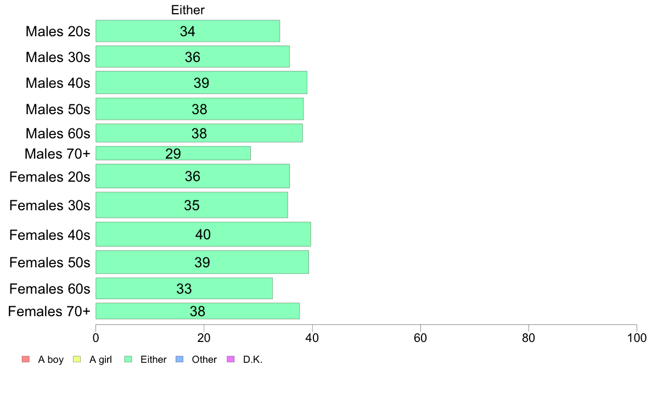Click the blue 'Other' legend swatch
The width and height of the screenshot is (652, 404).
point(179,359)
